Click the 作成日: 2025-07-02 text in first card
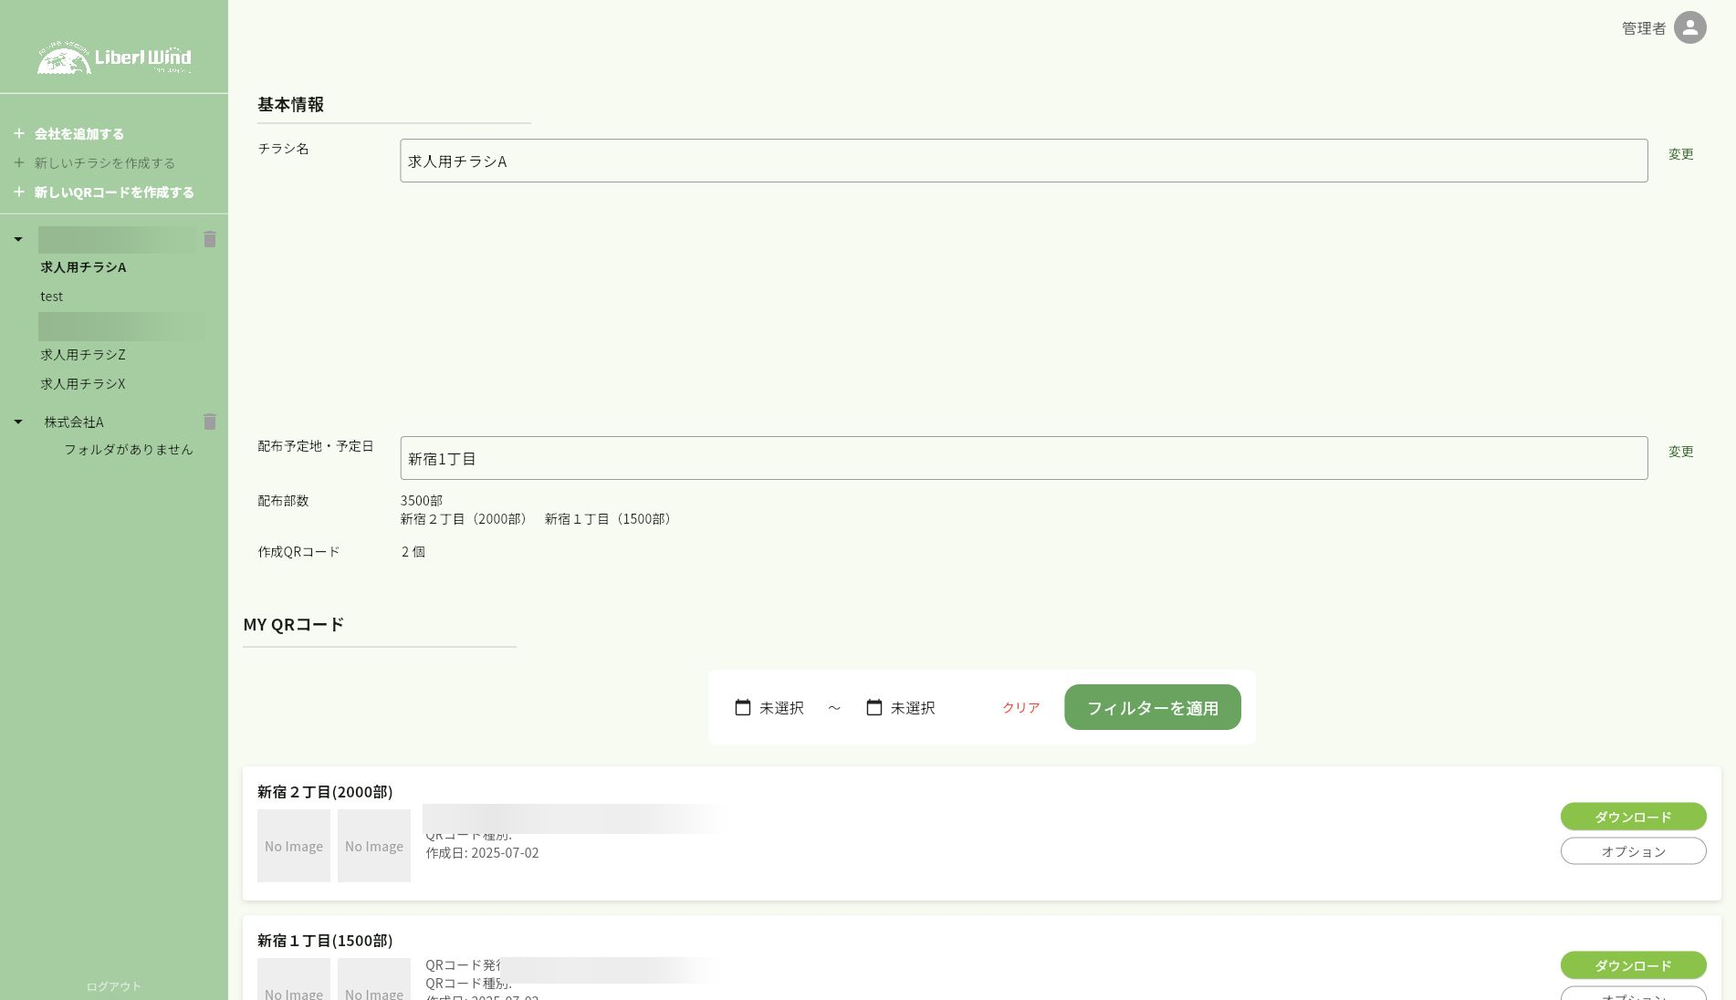The image size is (1736, 1000). point(482,853)
